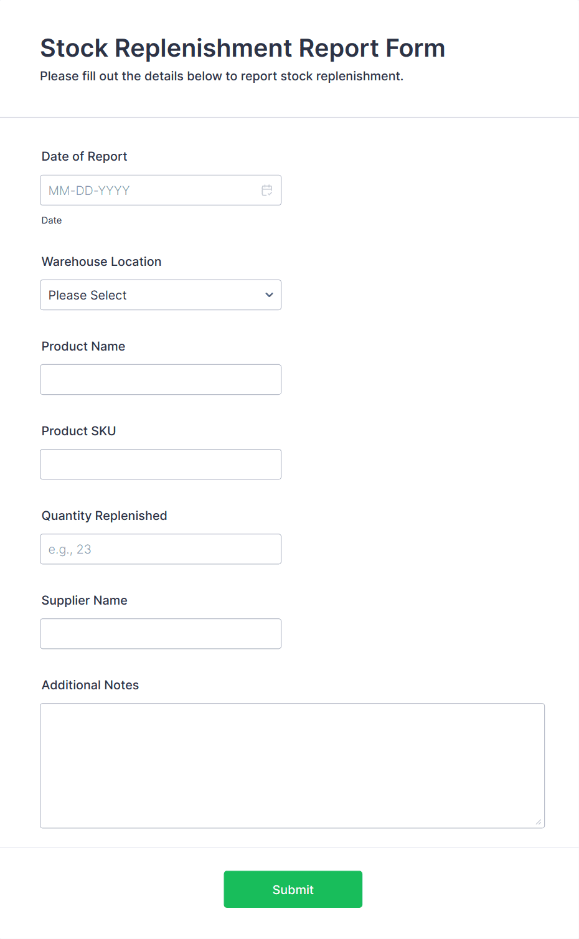Click the Additional Notes resize handle
This screenshot has width=579, height=939.
tap(539, 822)
